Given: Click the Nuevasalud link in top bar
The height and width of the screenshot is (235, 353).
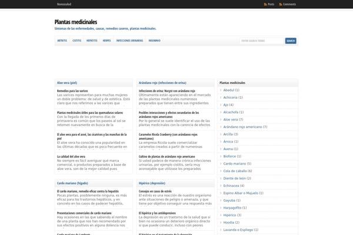Looking at the screenshot, I should (x=64, y=4).
